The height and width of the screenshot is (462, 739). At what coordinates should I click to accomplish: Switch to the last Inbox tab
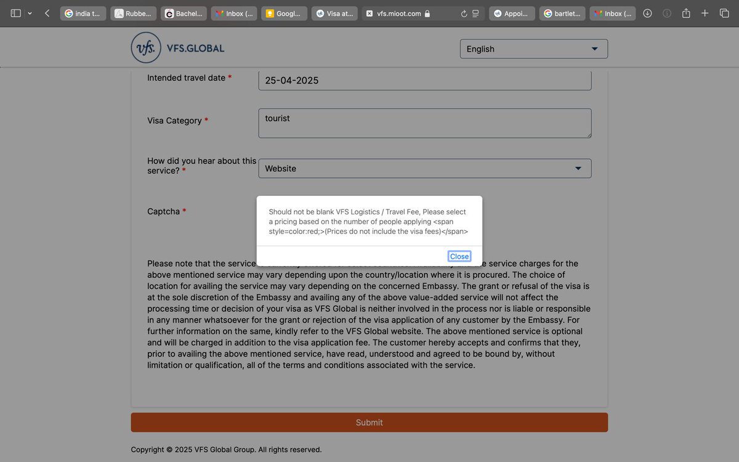tap(612, 13)
